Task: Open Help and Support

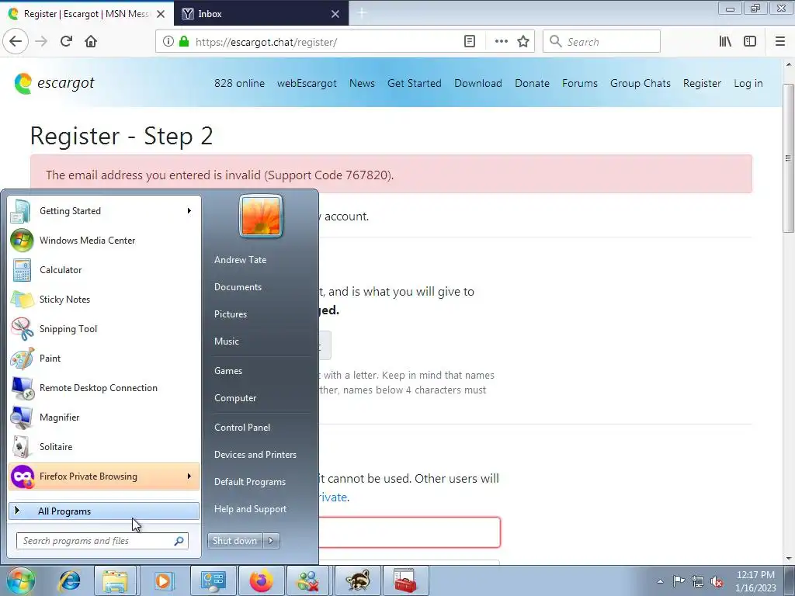Action: click(x=251, y=509)
